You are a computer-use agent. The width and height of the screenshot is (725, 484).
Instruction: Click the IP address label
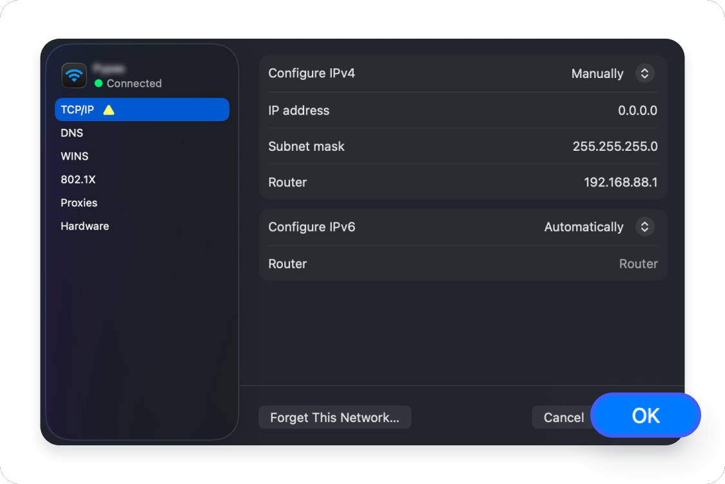pos(298,110)
